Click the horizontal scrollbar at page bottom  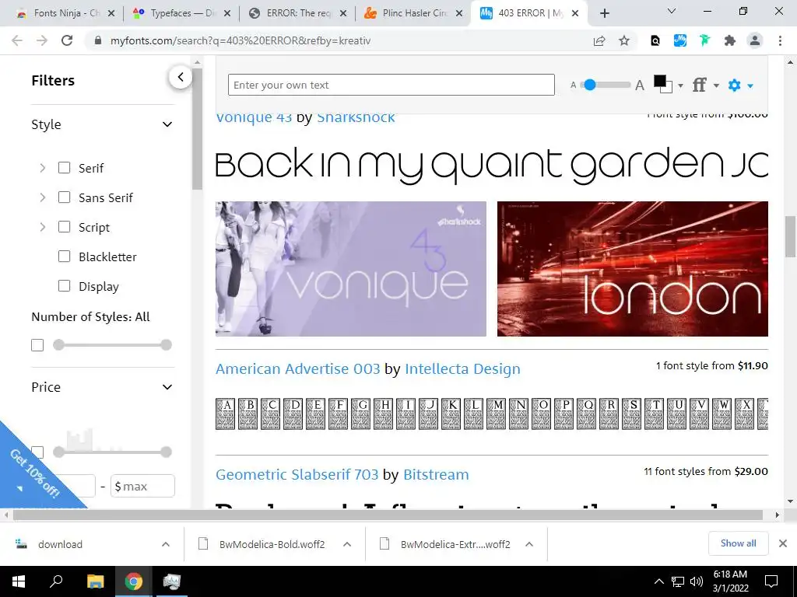point(388,515)
